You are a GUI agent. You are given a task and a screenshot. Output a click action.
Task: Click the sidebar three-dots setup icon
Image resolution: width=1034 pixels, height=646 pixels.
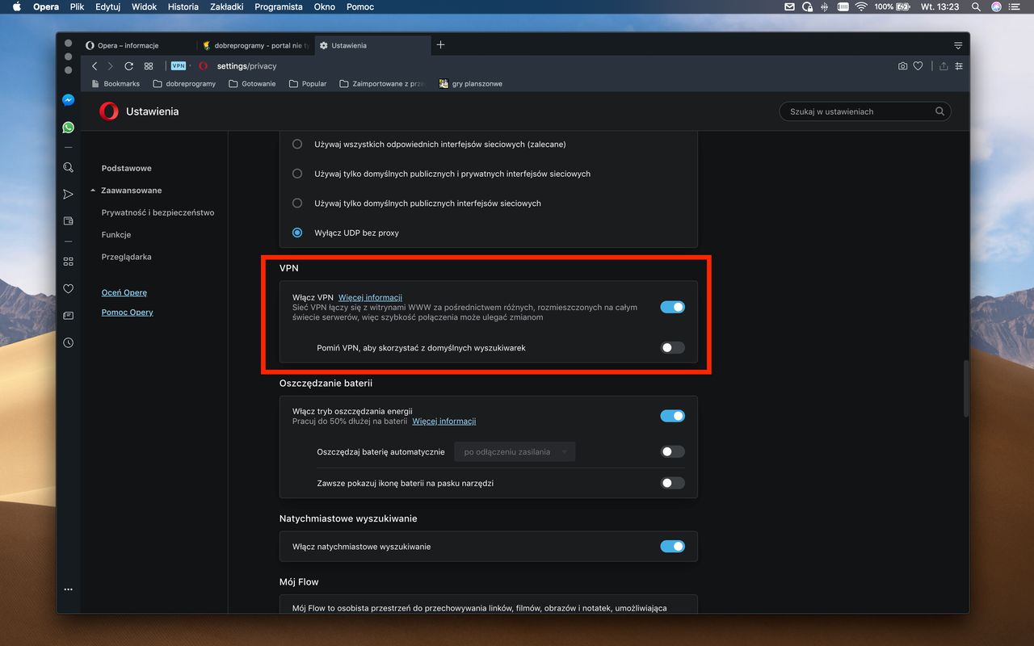(68, 589)
